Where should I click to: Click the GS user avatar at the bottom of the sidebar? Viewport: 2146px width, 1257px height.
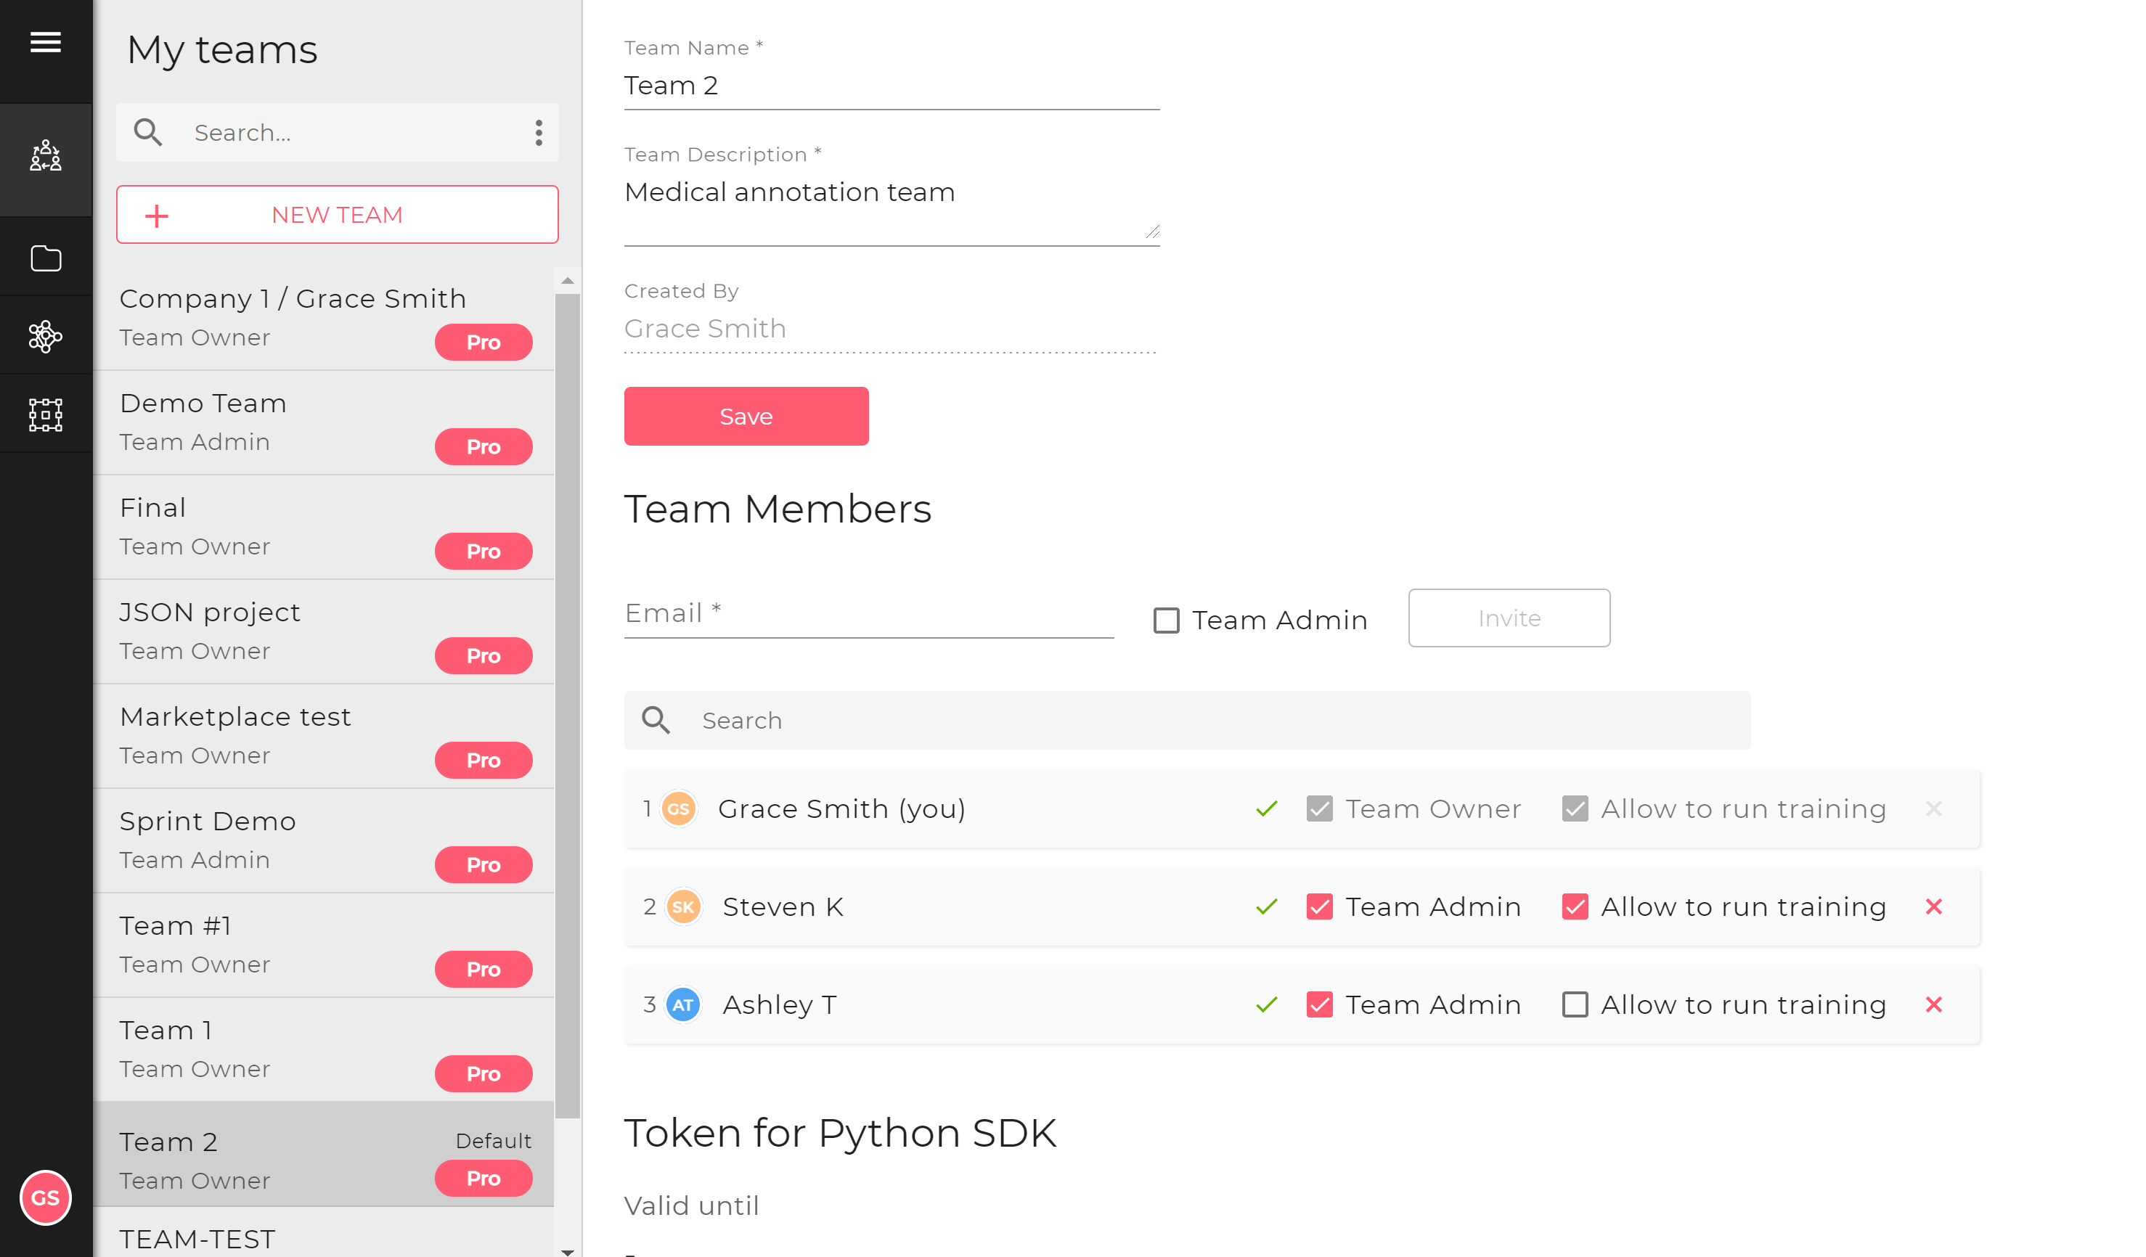point(45,1198)
